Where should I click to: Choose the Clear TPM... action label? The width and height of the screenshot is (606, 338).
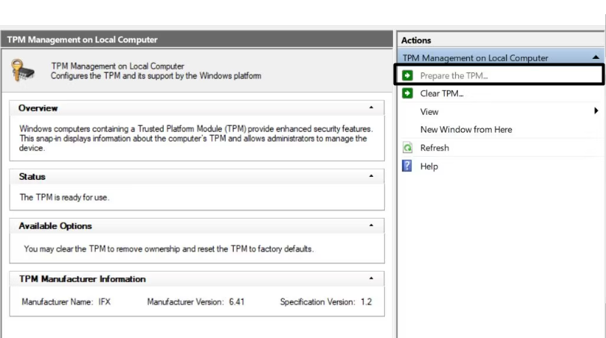coord(442,93)
